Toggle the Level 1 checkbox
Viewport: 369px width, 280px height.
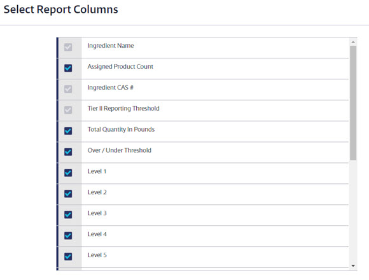(68, 173)
